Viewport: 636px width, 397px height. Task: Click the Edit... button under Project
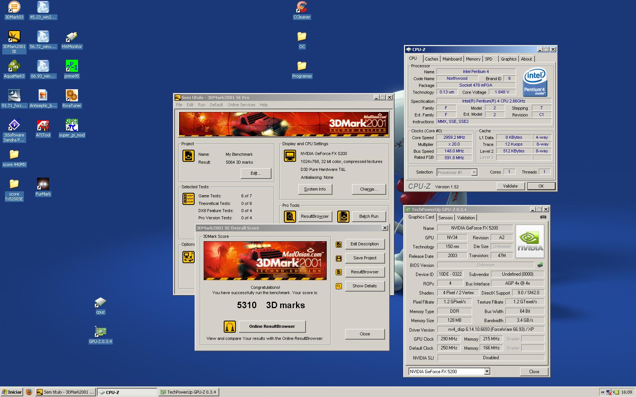[x=256, y=173]
